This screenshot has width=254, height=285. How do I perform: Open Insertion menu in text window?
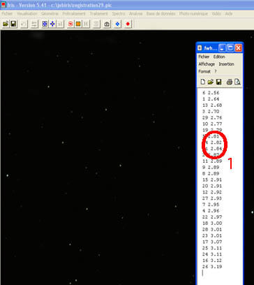pos(226,64)
